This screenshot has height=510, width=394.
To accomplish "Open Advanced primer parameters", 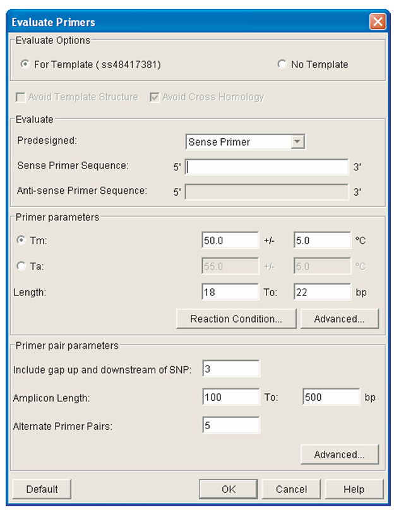I will [339, 319].
